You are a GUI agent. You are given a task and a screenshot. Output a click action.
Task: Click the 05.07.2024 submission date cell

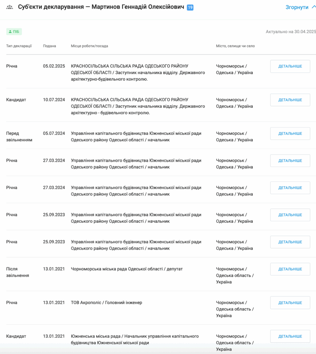(x=54, y=133)
